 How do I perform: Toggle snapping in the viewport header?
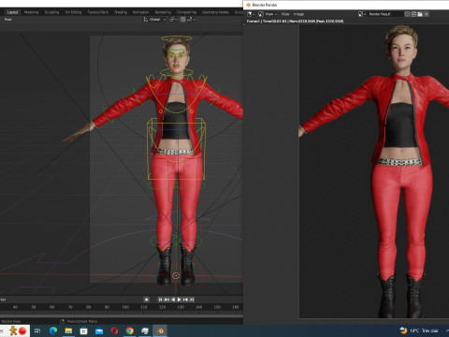coord(182,20)
